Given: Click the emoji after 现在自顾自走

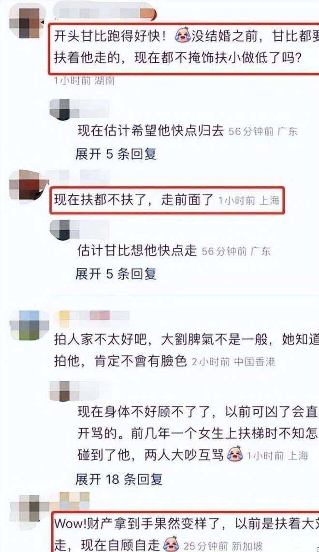Looking at the screenshot, I should click(171, 544).
